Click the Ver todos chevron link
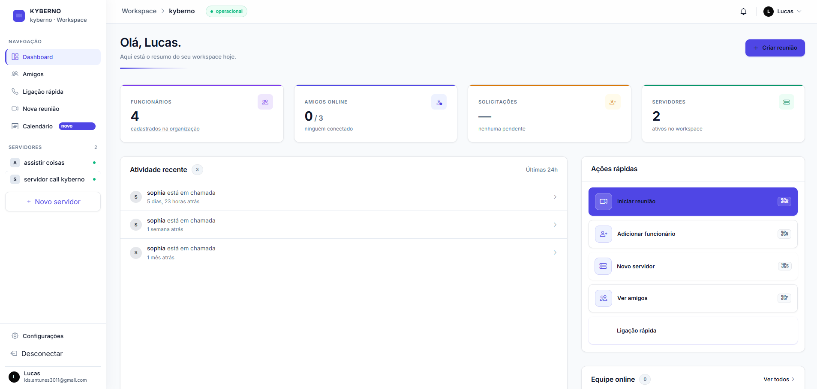This screenshot has height=389, width=817. 779,379
